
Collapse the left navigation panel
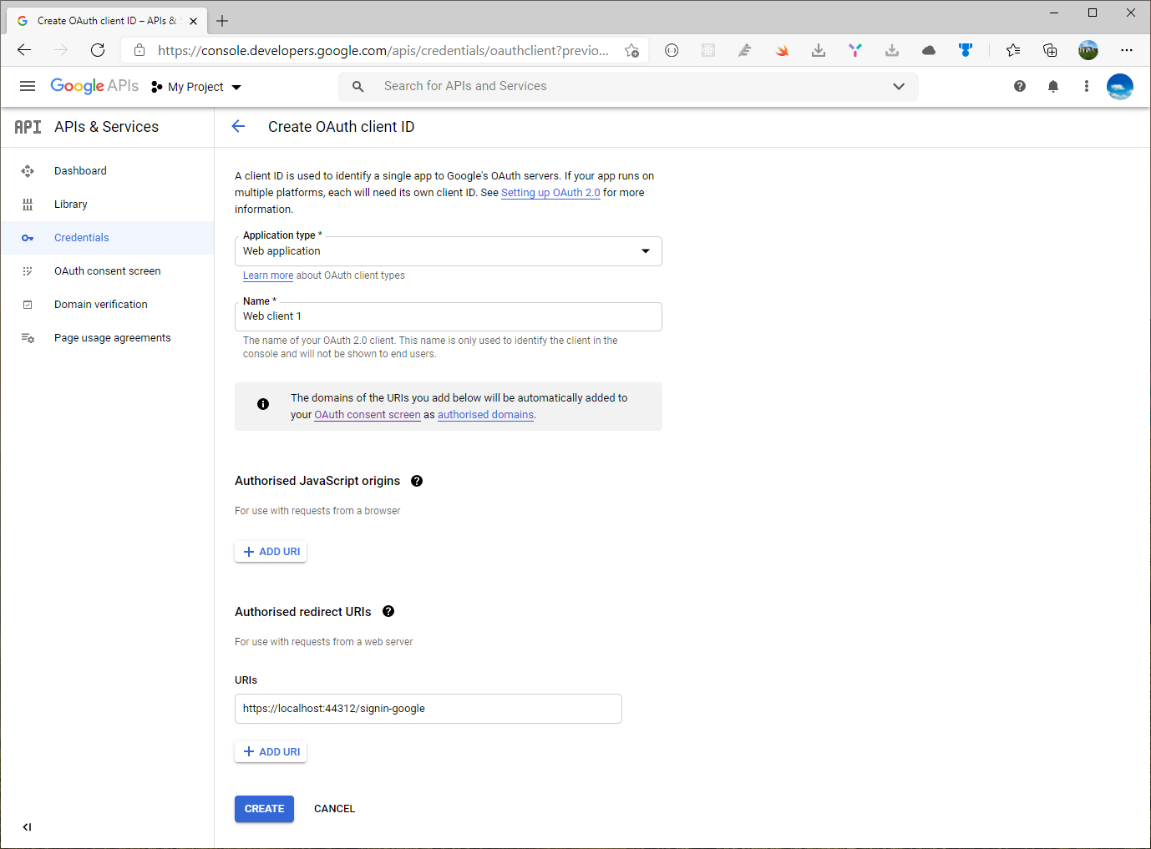(26, 826)
